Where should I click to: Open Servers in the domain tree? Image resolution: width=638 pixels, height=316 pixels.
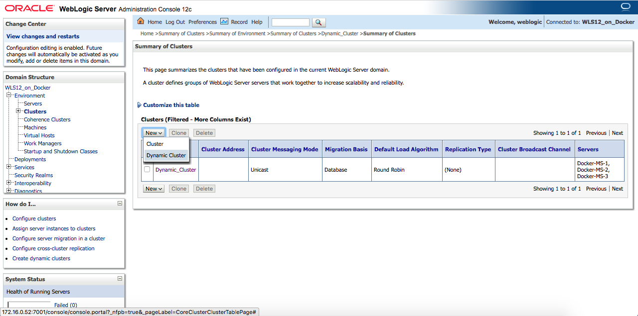[x=33, y=104]
